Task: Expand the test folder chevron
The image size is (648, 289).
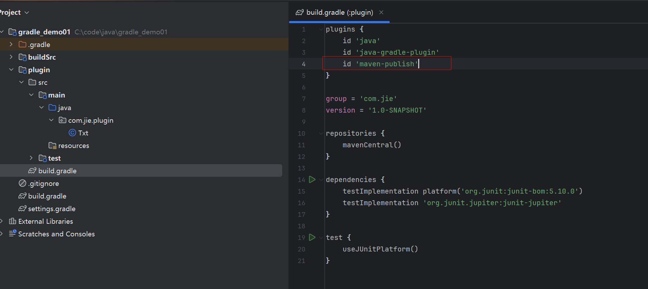Action: (31, 158)
